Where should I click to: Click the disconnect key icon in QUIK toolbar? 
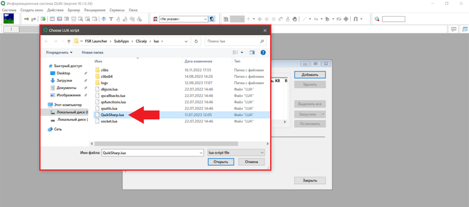(34, 19)
